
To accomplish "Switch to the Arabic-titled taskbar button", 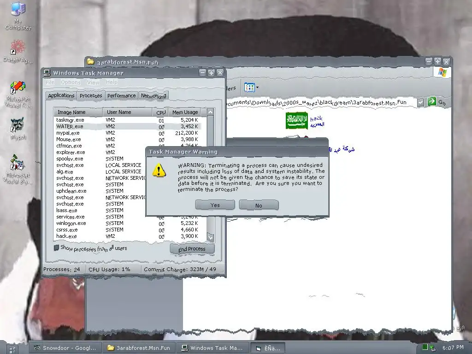I will tap(268, 348).
